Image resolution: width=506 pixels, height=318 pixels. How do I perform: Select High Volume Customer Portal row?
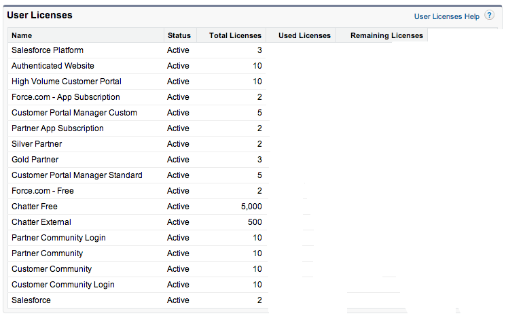coord(67,82)
